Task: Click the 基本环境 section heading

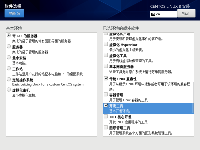Action: click(x=14, y=28)
